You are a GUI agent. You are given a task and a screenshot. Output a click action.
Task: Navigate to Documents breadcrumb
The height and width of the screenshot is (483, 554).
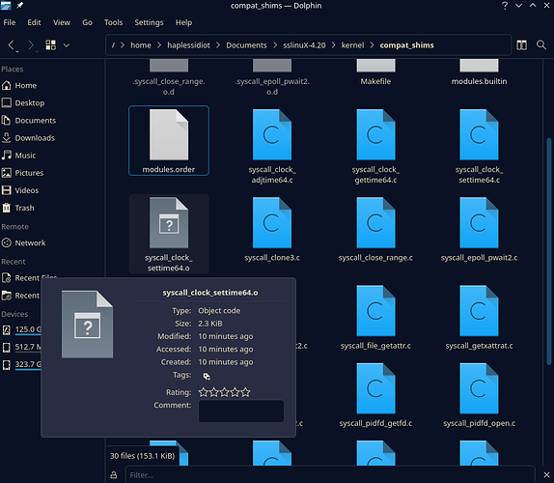(246, 45)
